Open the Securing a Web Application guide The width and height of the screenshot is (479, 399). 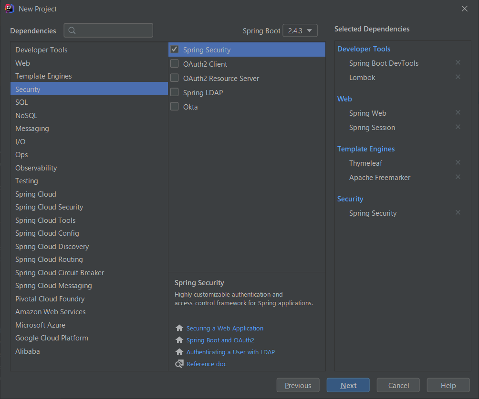[x=225, y=328]
